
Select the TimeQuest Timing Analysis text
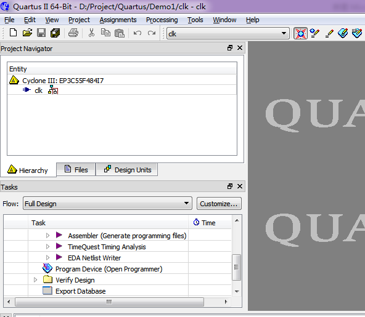[107, 247]
